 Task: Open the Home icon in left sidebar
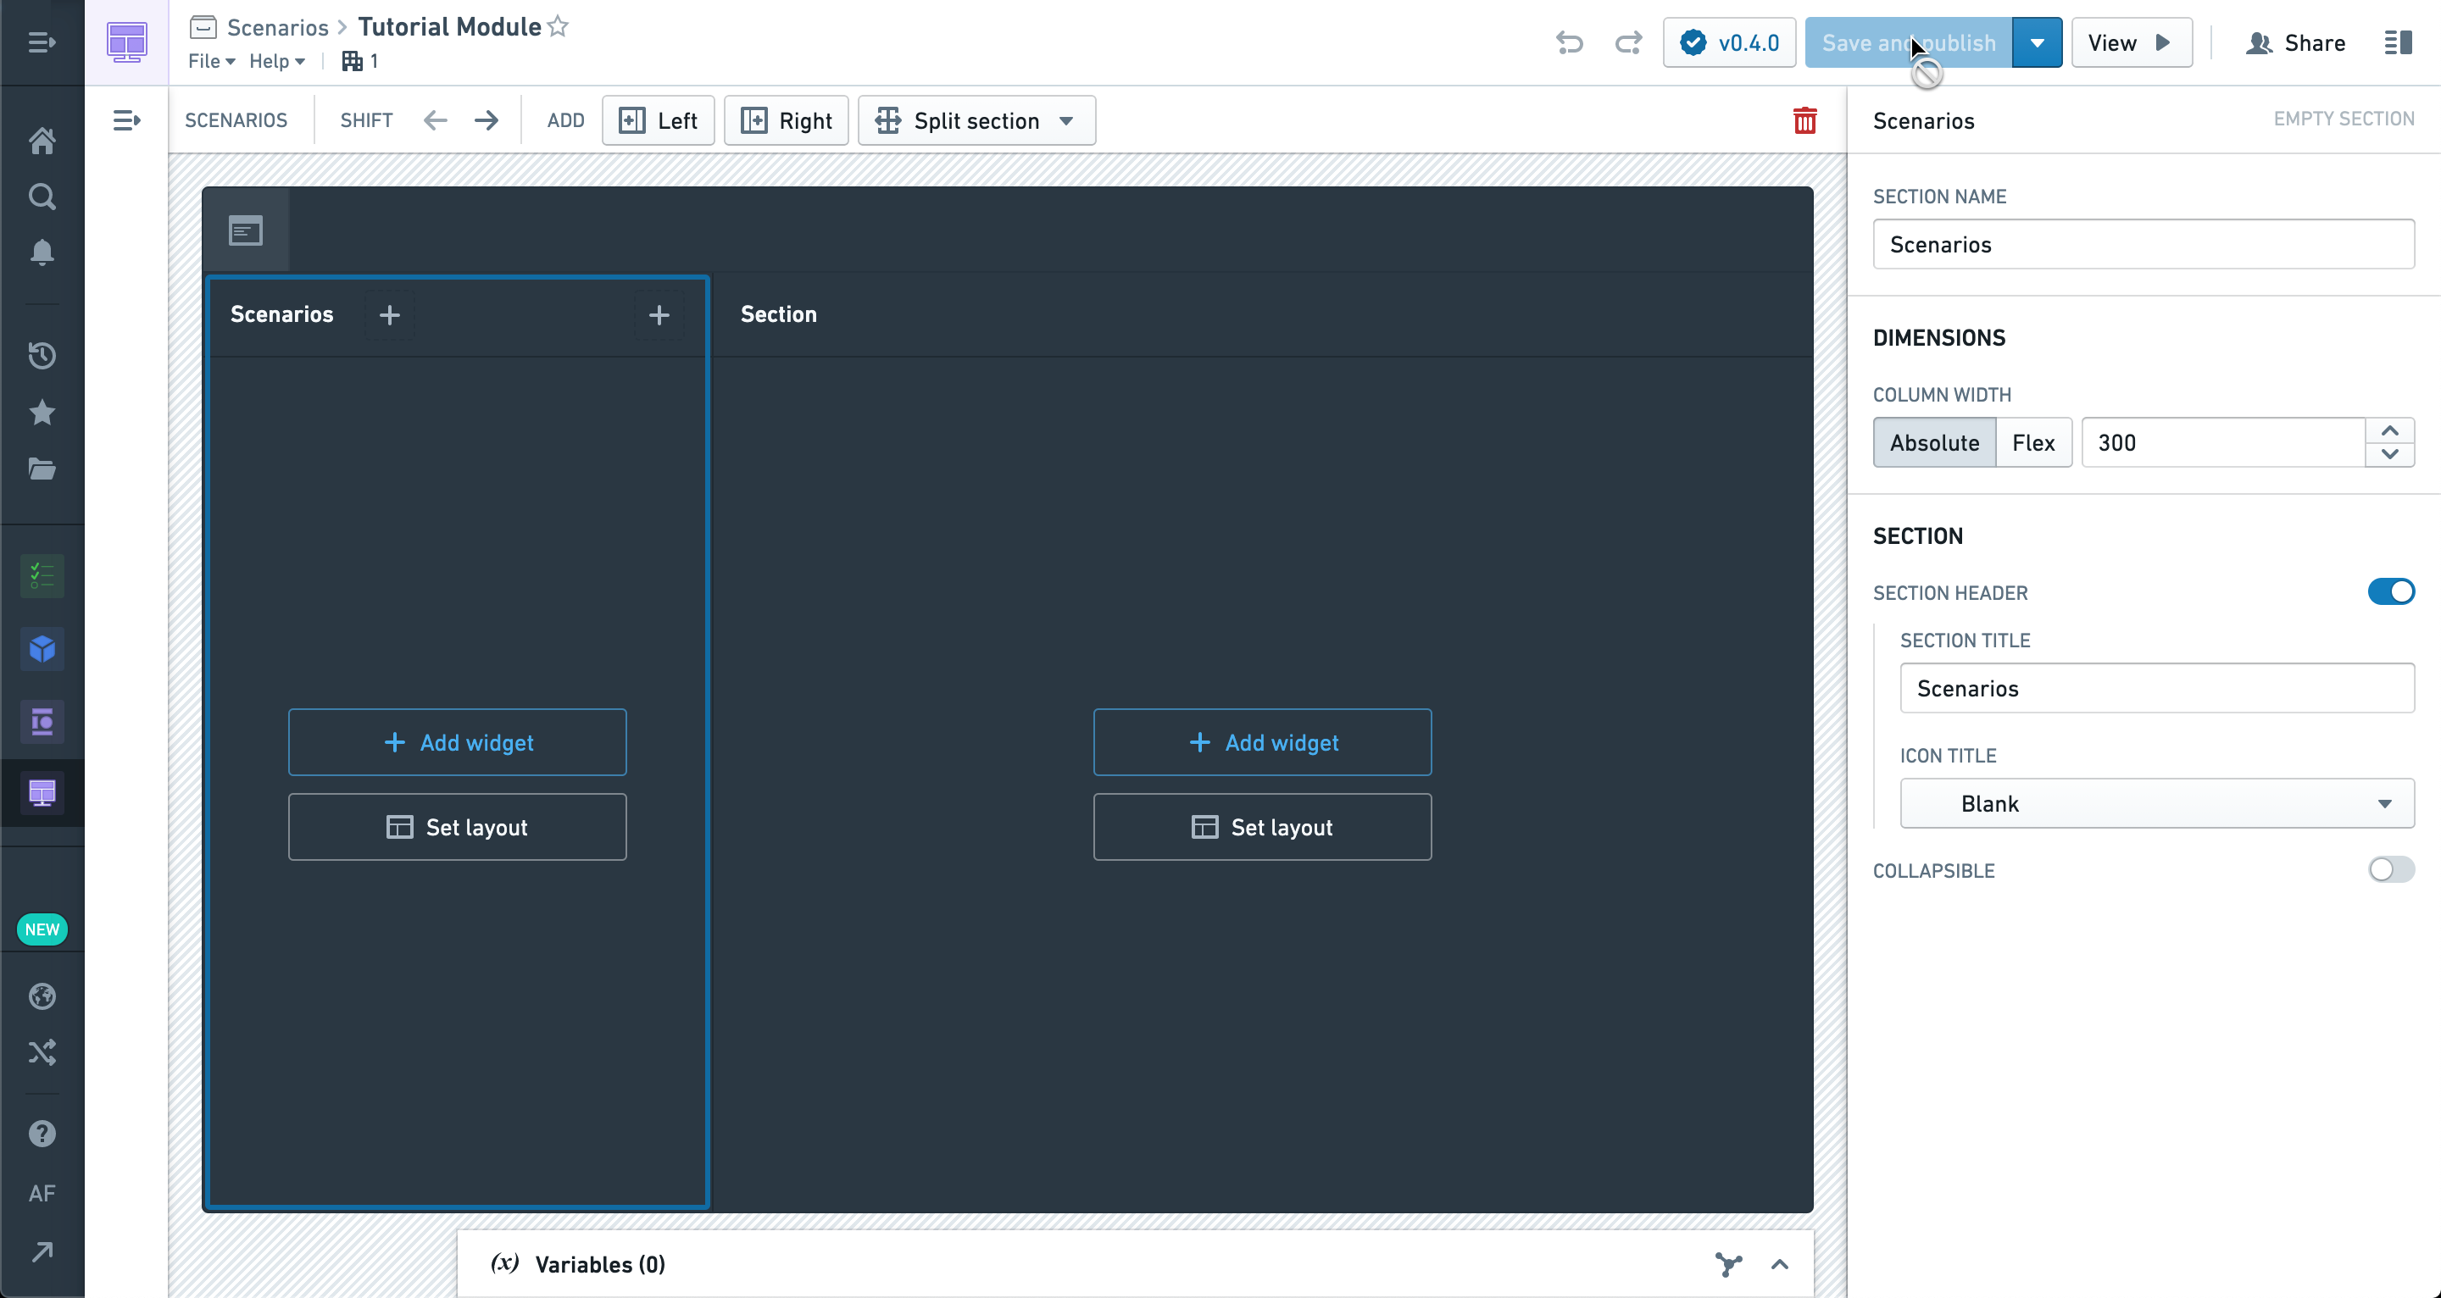(x=42, y=141)
